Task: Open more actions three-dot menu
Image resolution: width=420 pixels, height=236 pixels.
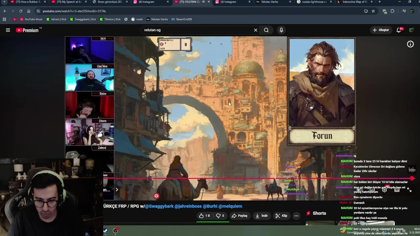Action: (x=296, y=216)
